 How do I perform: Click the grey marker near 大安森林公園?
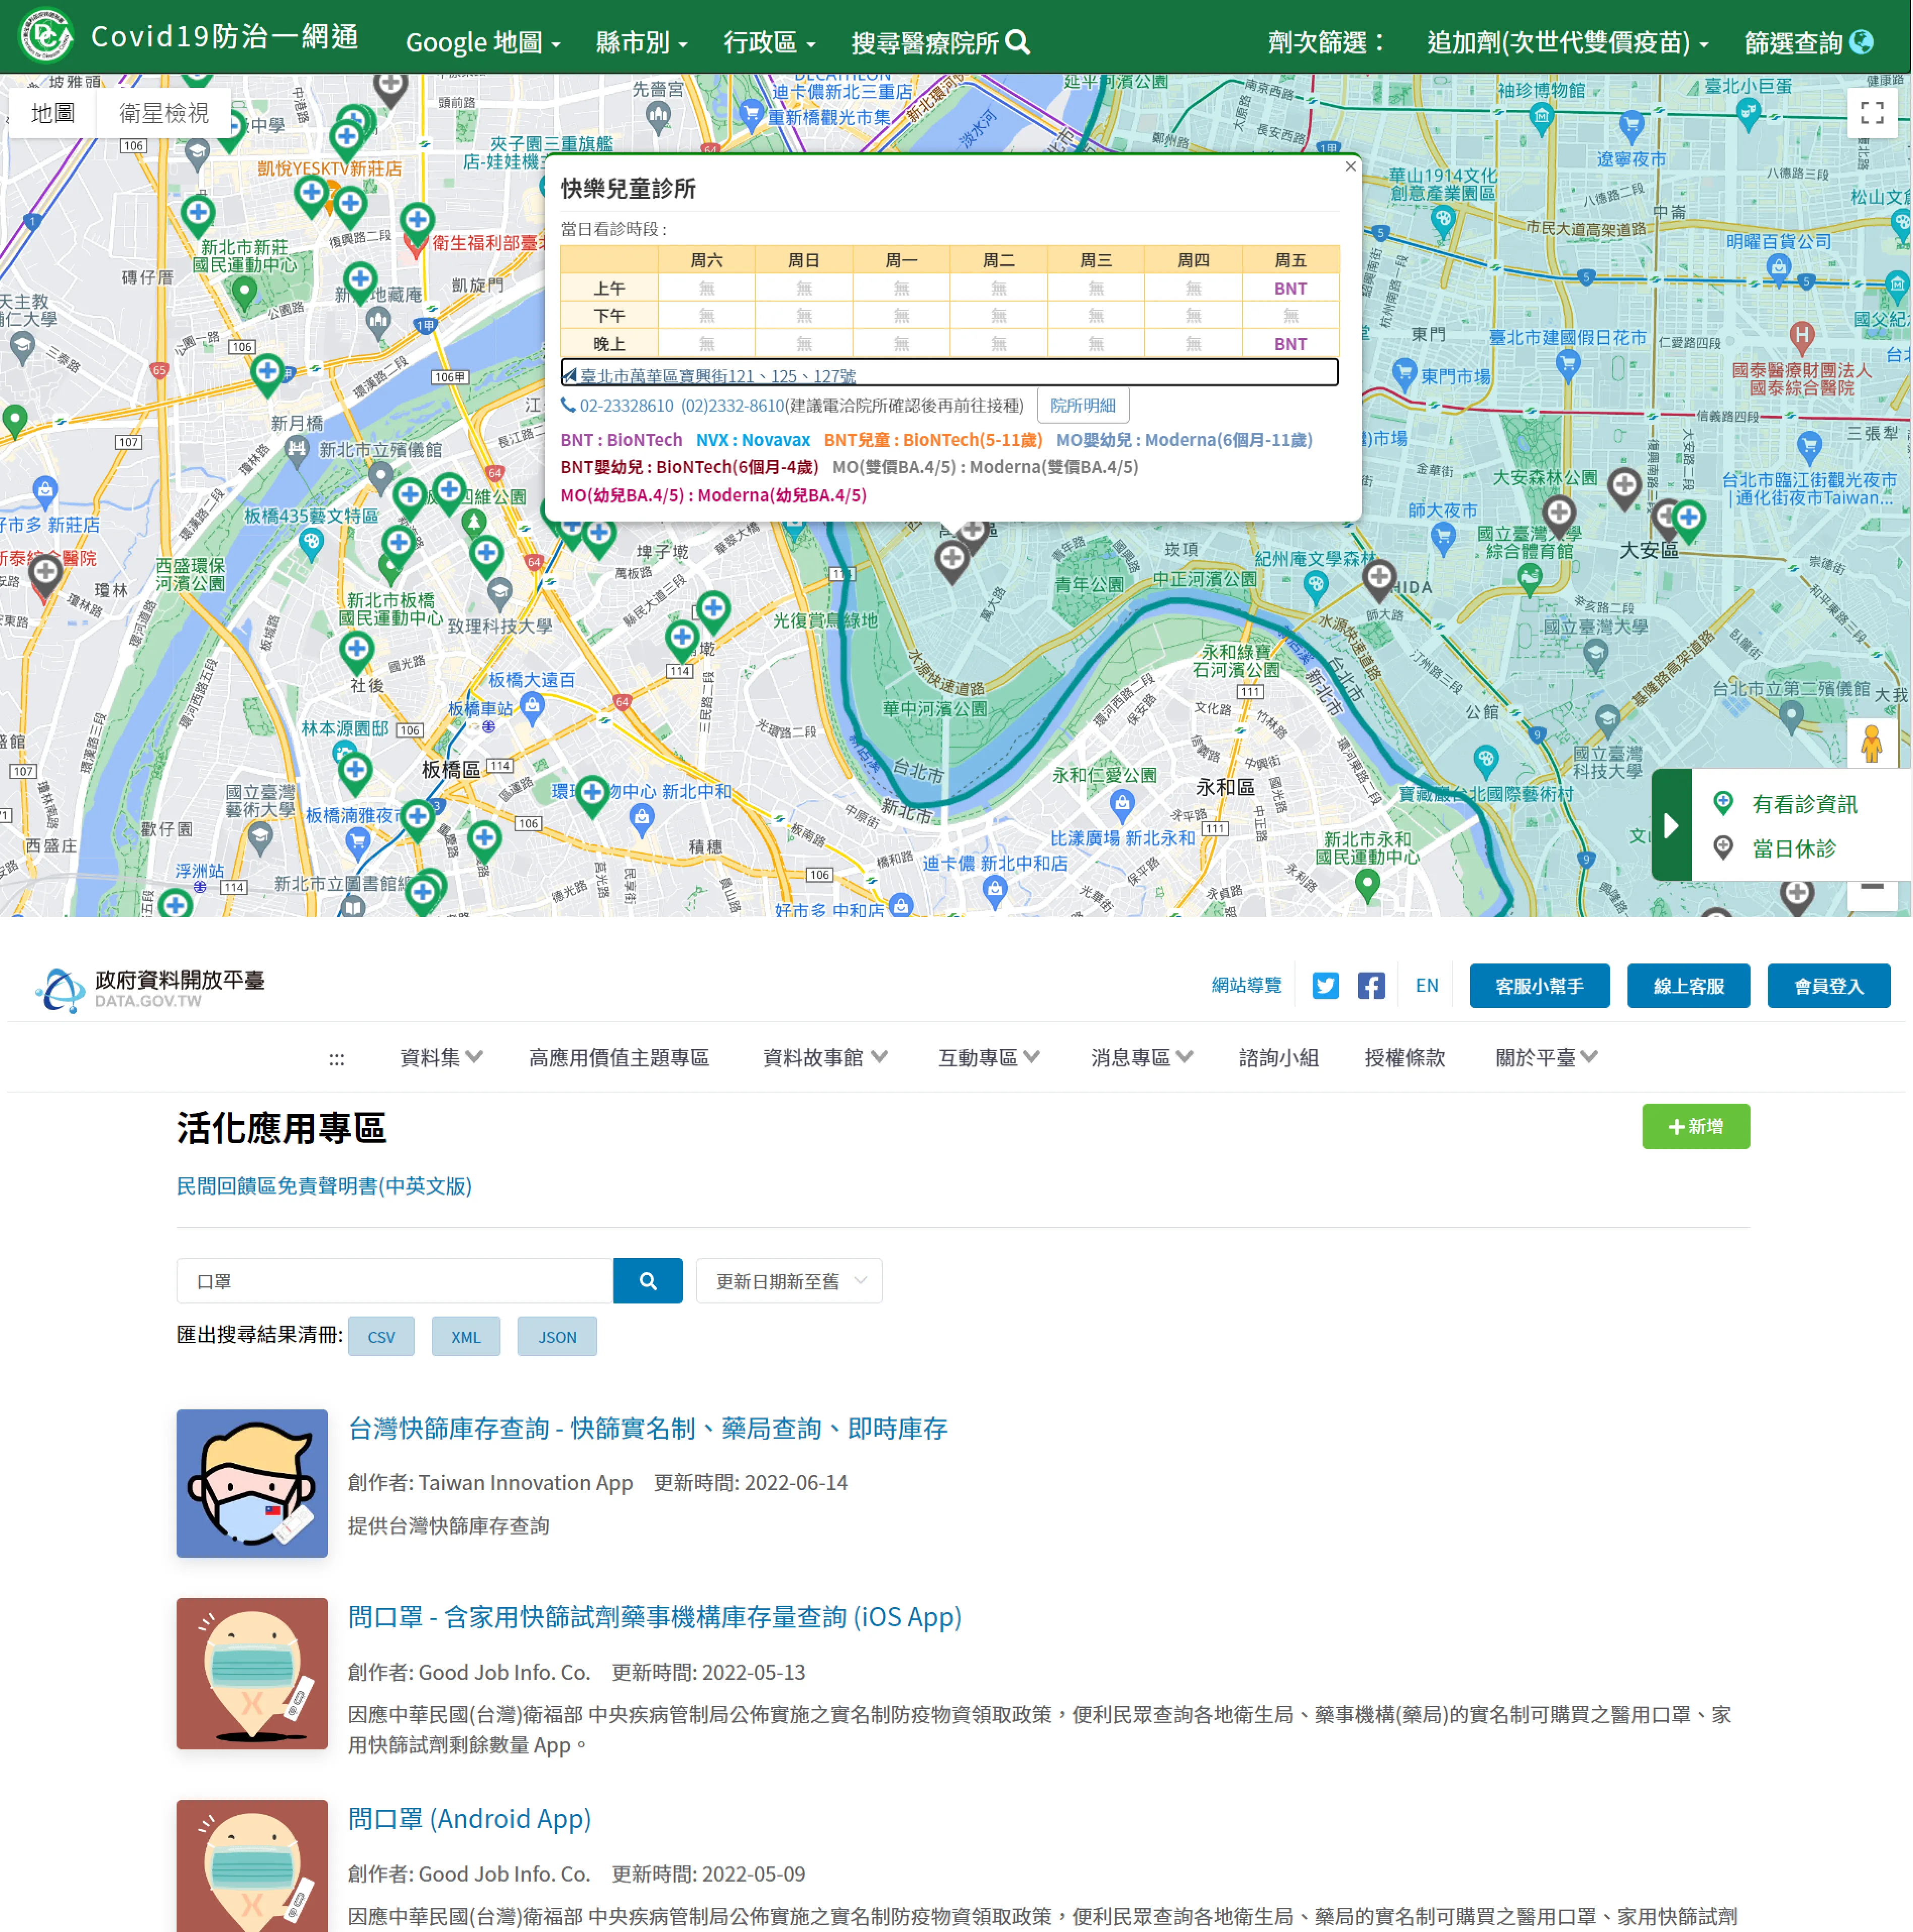1624,488
